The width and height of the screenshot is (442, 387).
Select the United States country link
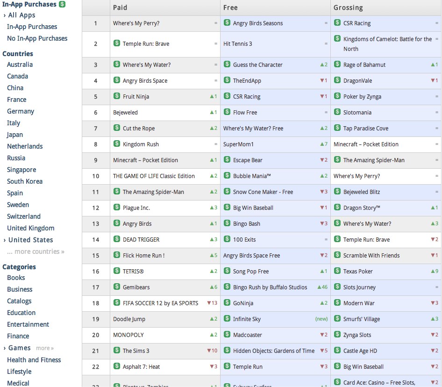click(31, 240)
